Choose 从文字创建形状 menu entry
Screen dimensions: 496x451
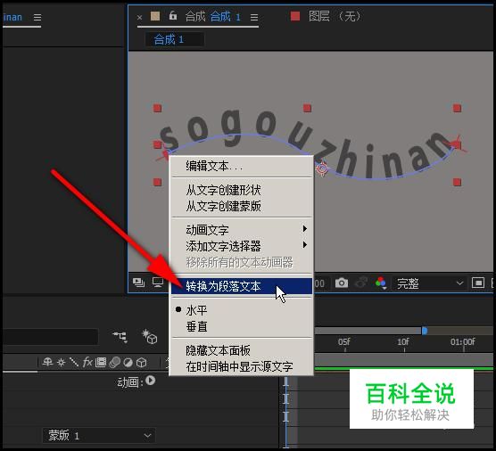tap(242, 190)
